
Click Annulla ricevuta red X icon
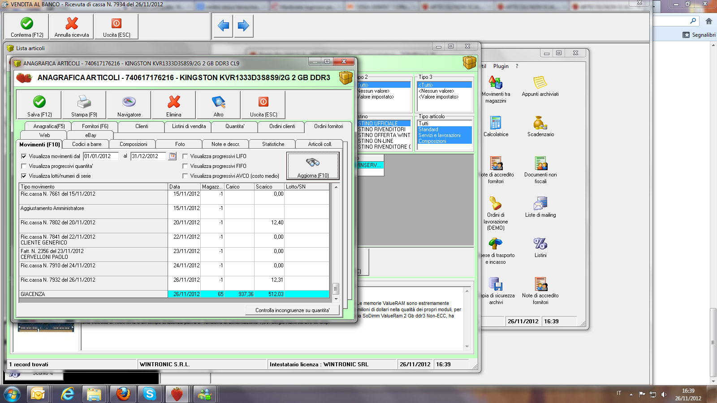72,23
